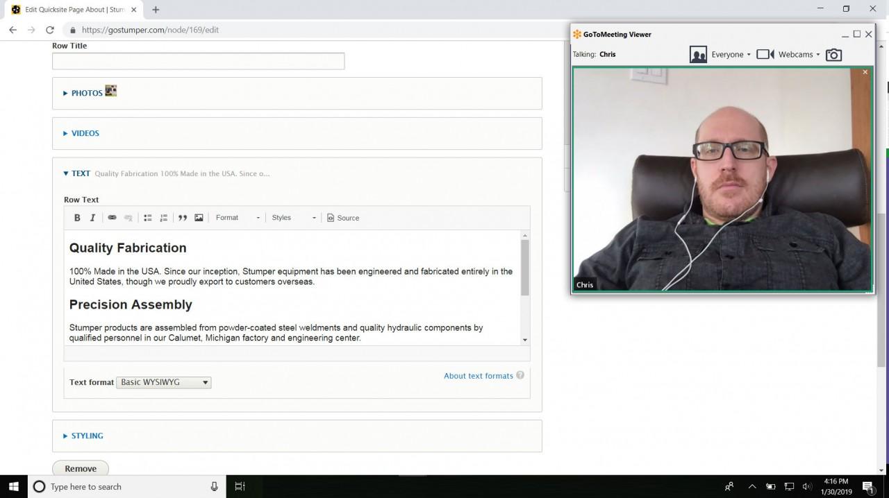Toggle bold formatting in Row Text editor
This screenshot has height=498, width=889.
coord(77,218)
